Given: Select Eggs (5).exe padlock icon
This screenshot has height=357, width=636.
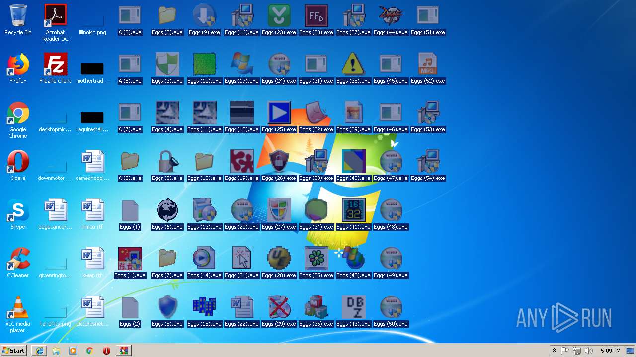Looking at the screenshot, I should click(167, 162).
